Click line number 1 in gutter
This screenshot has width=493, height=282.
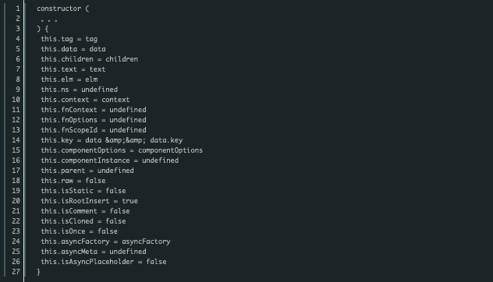(18, 9)
